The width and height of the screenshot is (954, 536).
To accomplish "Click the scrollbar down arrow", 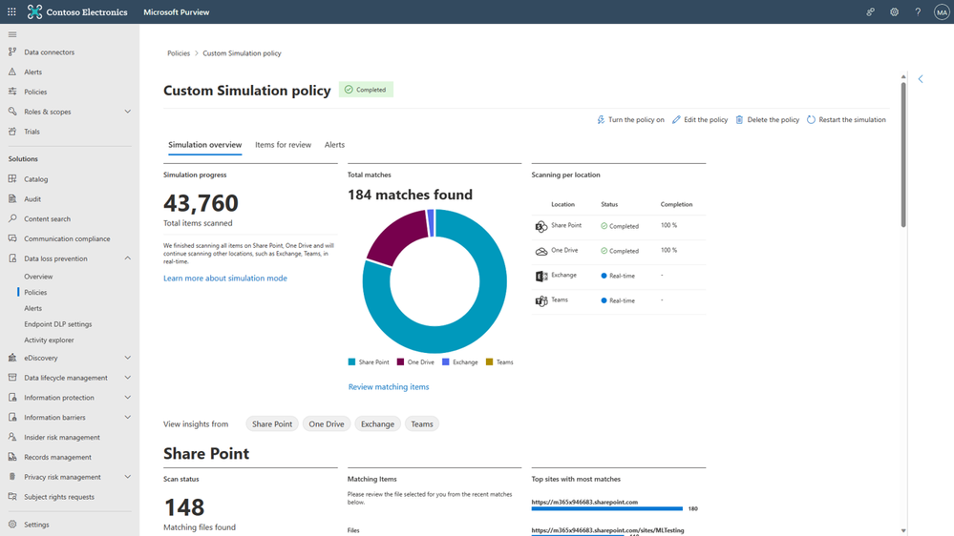I will tap(903, 530).
